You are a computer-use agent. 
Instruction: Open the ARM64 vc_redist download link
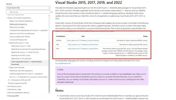tap(83, 40)
